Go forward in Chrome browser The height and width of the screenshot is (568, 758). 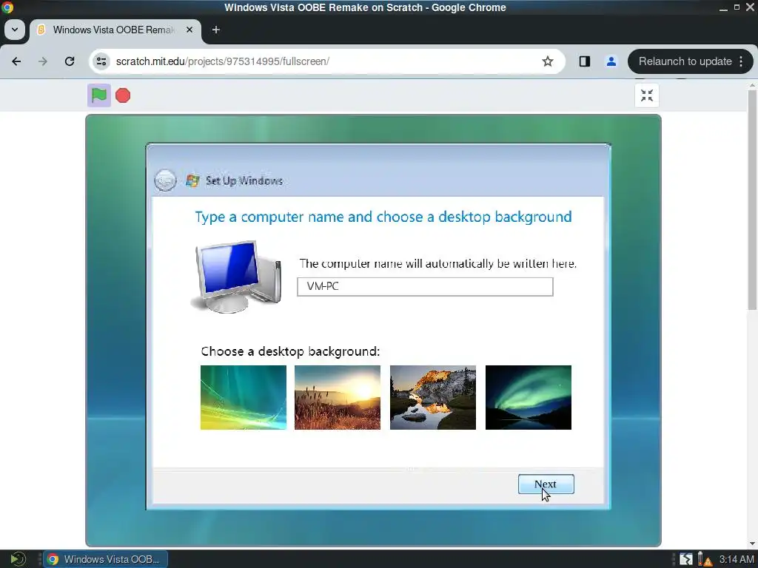(x=43, y=61)
